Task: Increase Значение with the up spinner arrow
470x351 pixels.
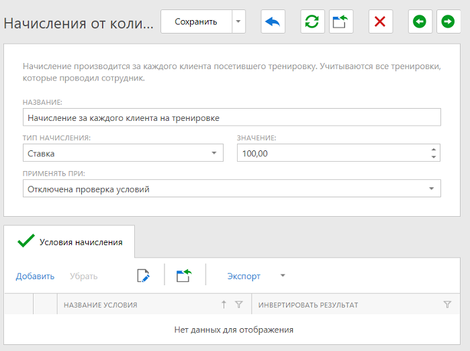Action: pos(434,149)
